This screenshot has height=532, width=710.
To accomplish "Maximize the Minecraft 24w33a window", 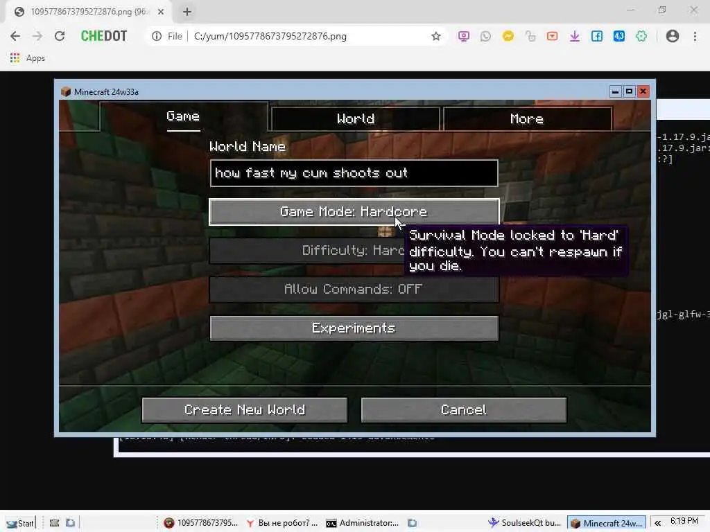I will 629,91.
